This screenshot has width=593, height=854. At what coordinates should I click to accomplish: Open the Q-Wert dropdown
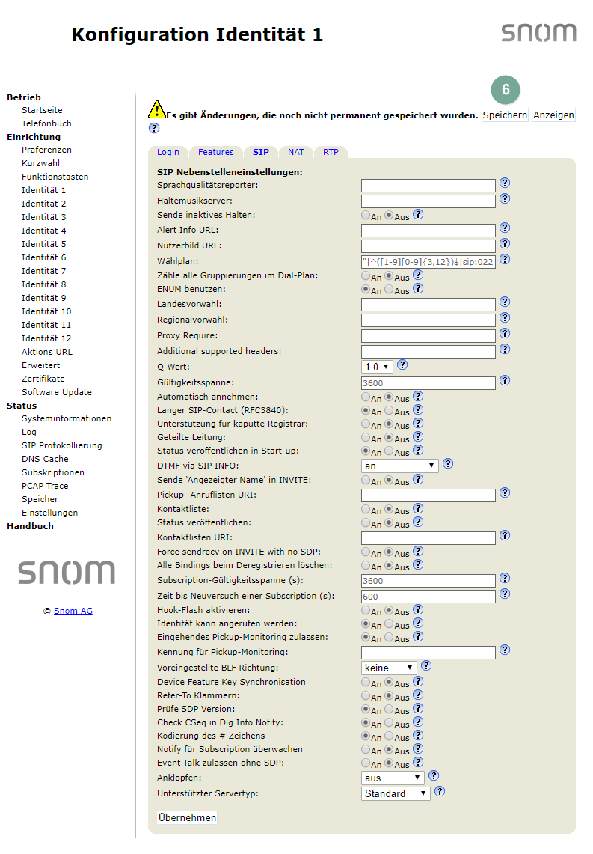(377, 367)
